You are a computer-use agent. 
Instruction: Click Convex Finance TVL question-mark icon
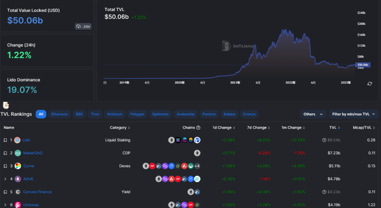[324, 192]
